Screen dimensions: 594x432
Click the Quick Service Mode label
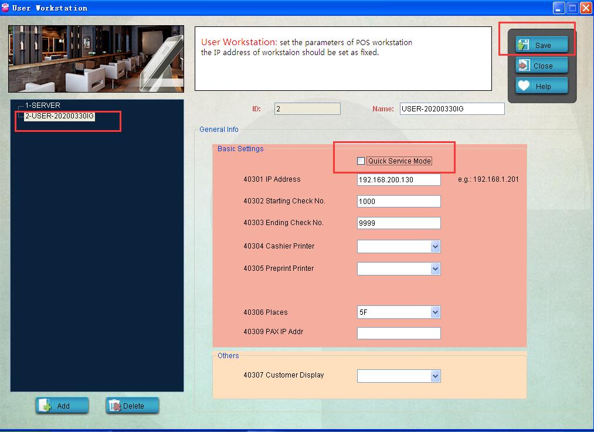(399, 161)
